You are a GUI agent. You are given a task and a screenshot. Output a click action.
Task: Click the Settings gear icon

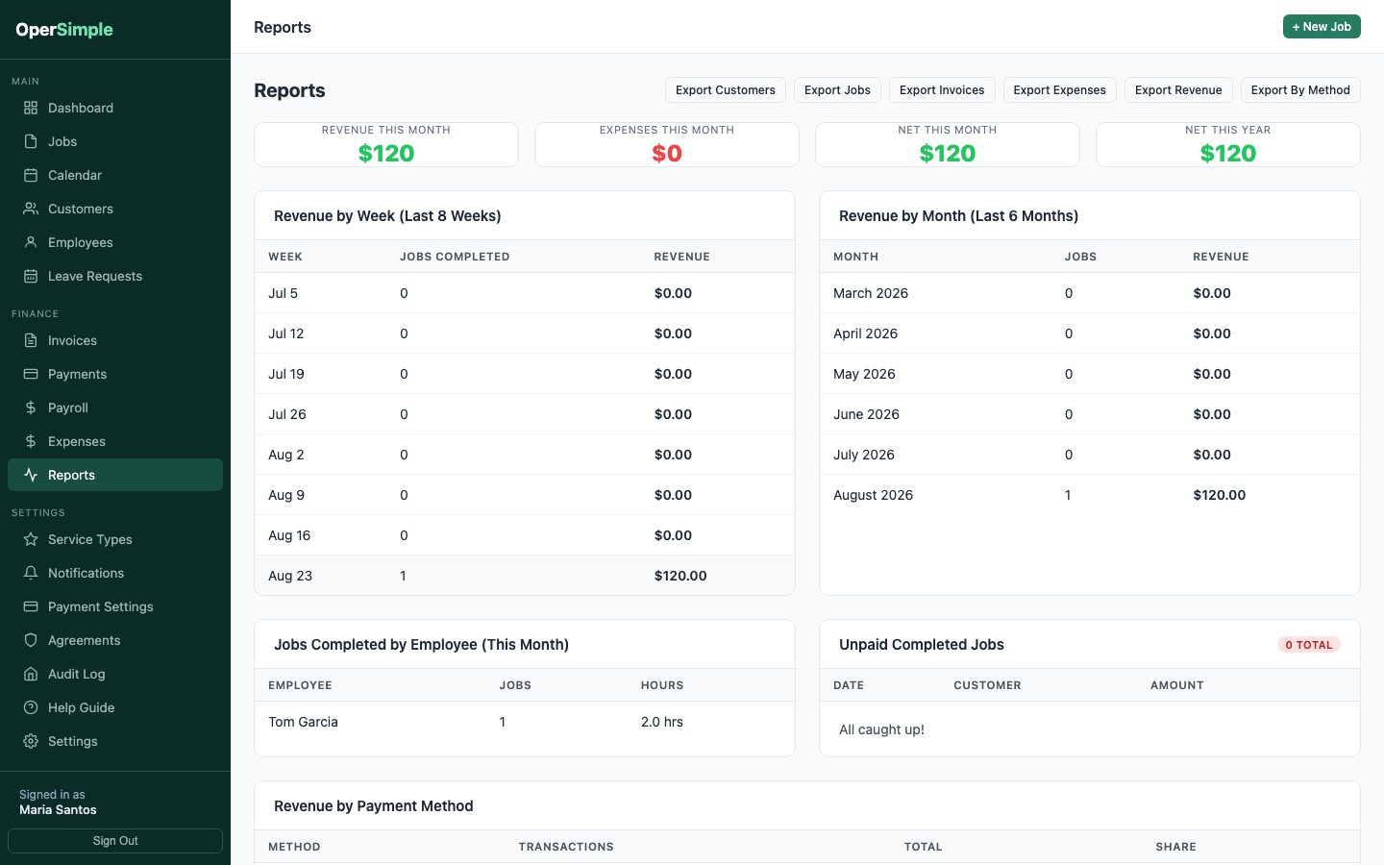[x=31, y=741]
